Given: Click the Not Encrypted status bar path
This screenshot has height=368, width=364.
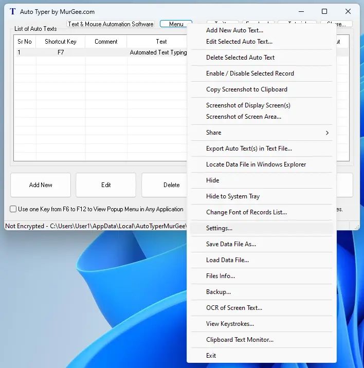Looking at the screenshot, I should [96, 226].
